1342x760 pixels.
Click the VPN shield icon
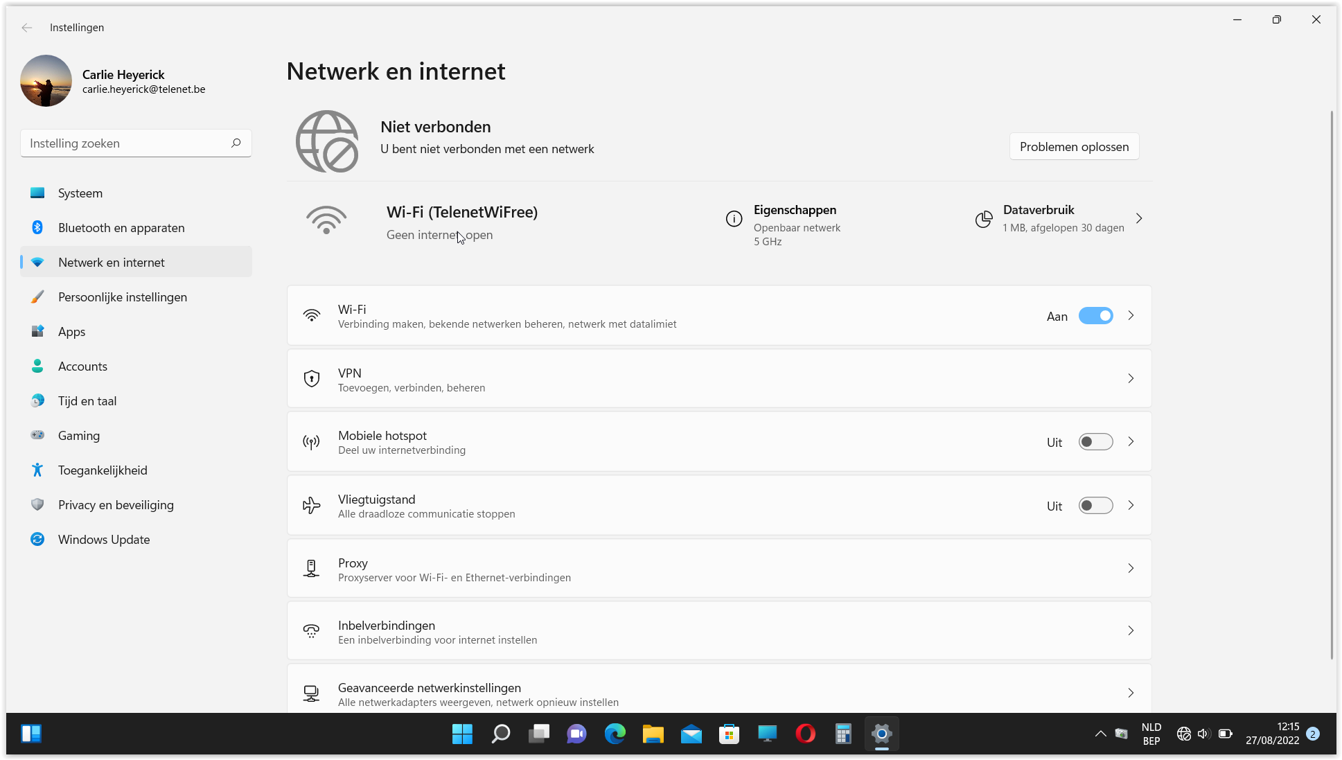tap(312, 378)
